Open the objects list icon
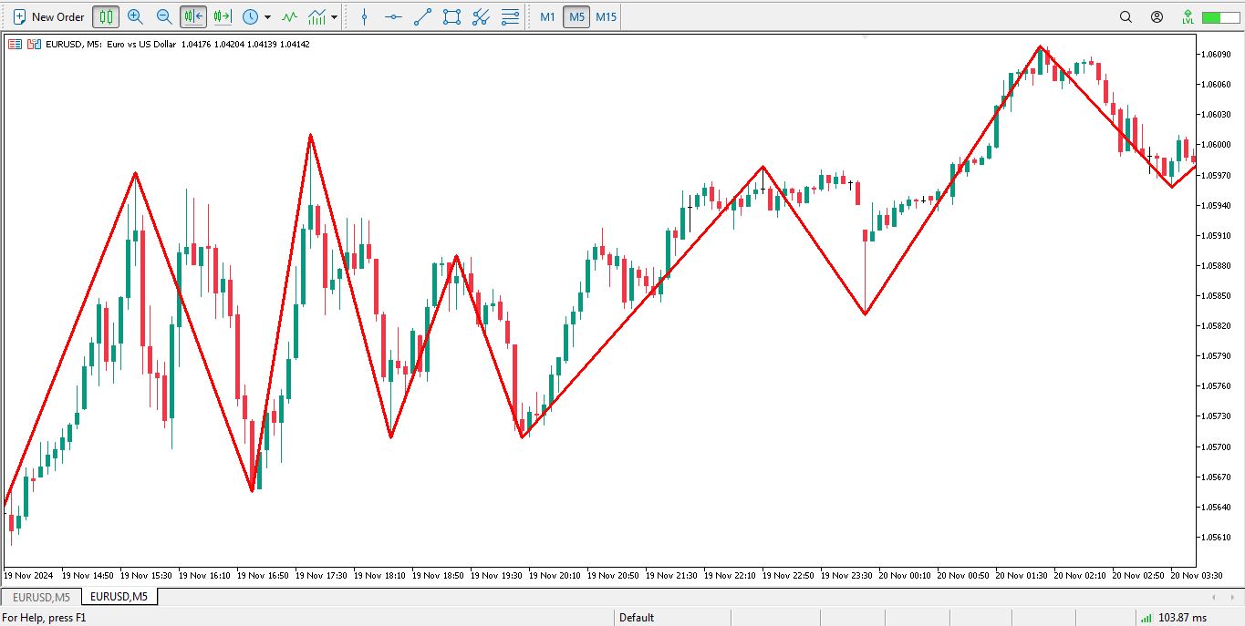 [x=511, y=16]
